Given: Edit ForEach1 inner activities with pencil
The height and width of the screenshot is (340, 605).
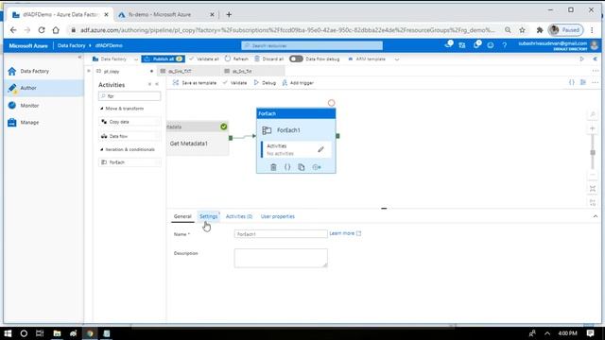Looking at the screenshot, I should pos(320,149).
